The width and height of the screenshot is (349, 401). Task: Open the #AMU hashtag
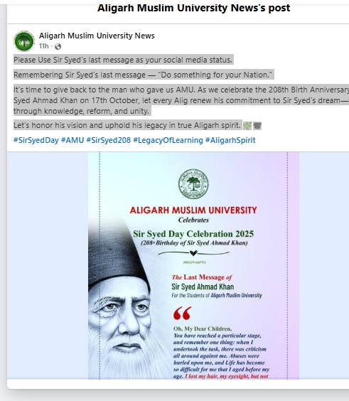(x=73, y=140)
